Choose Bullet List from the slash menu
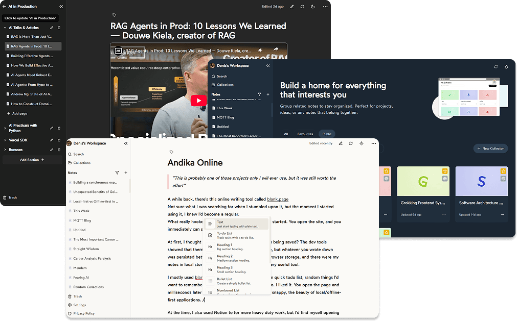 pyautogui.click(x=237, y=281)
